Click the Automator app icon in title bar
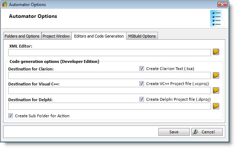 coord(5,5)
